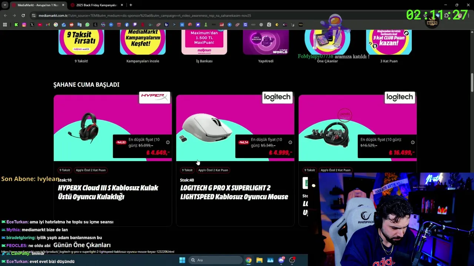Click 'App'e Özel 2 Kat Puan' tag under Logitech mouse

point(213,170)
